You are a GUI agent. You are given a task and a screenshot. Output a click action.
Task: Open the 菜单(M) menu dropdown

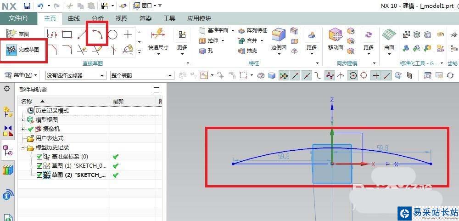(x=21, y=75)
